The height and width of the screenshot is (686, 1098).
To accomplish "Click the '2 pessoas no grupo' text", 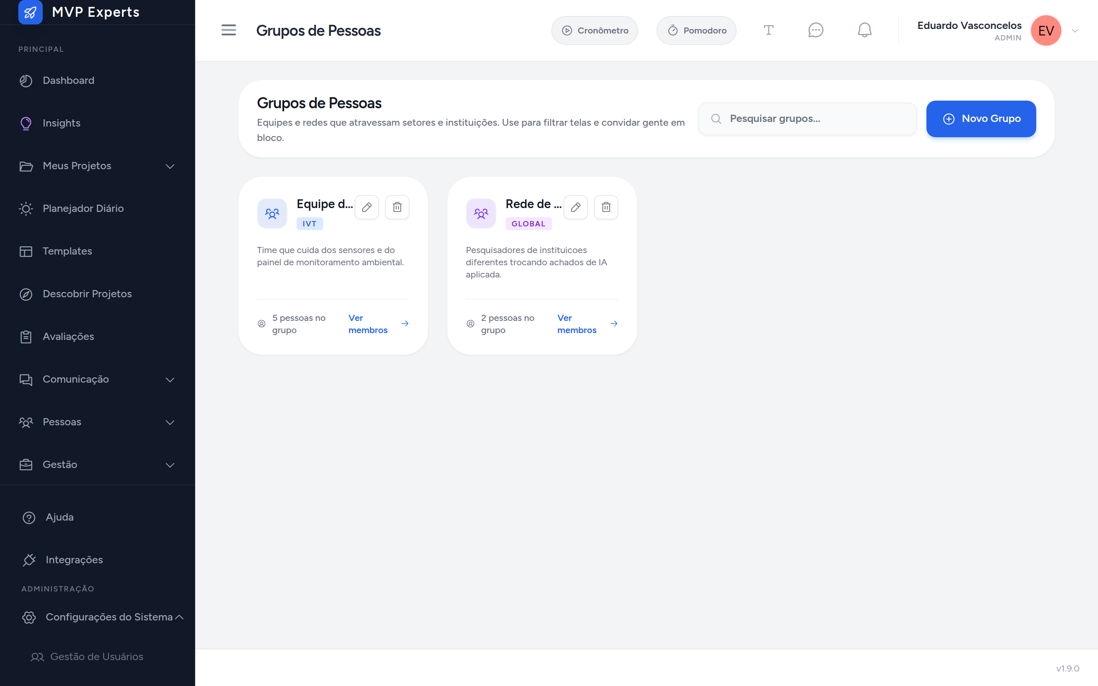I will tap(508, 324).
